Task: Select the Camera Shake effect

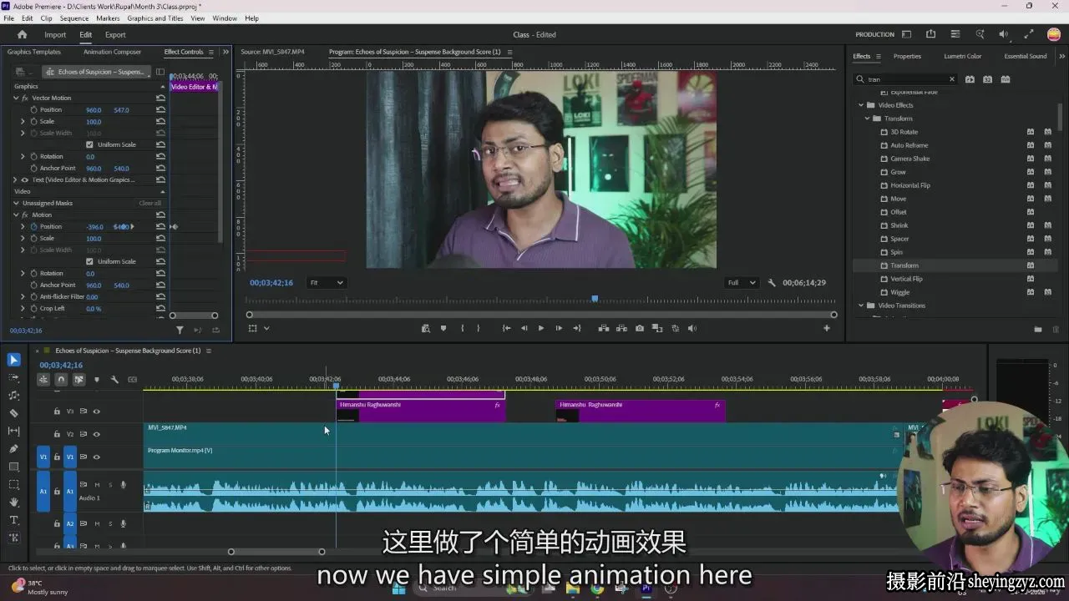Action: coord(909,159)
